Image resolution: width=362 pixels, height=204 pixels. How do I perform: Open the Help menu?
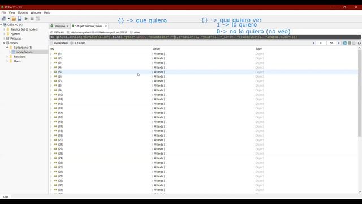(x=47, y=12)
